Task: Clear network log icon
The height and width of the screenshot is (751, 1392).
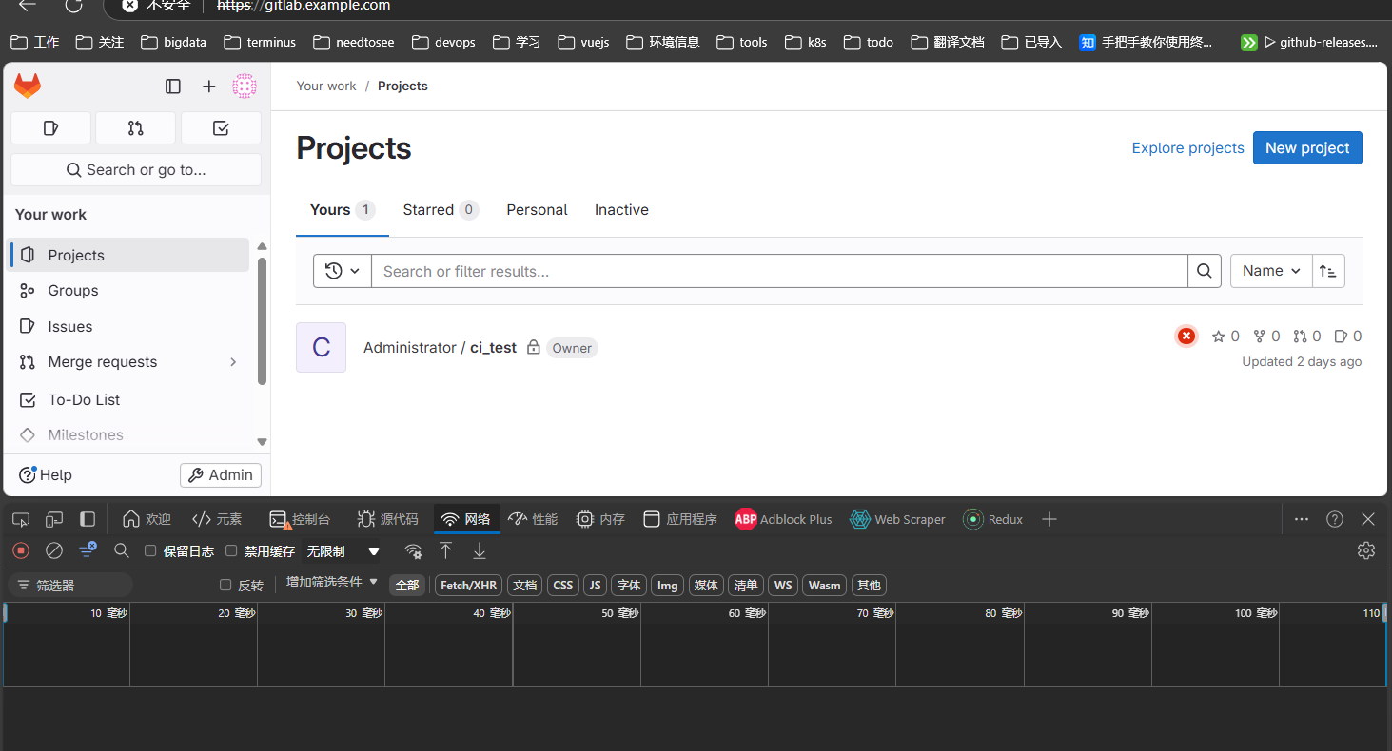Action: (54, 550)
